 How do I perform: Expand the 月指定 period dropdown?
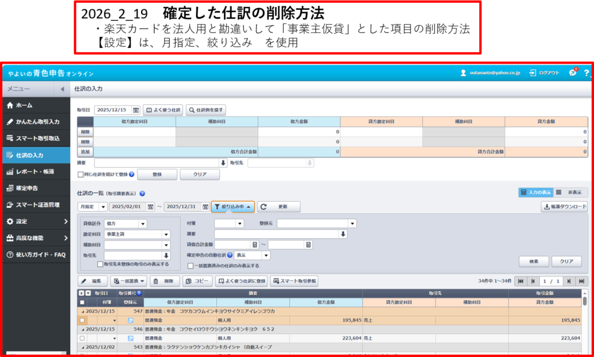coord(103,207)
